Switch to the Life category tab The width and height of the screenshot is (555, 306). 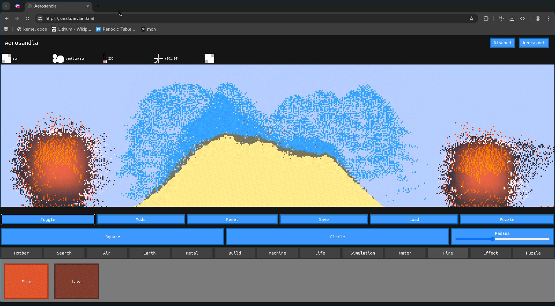pyautogui.click(x=320, y=253)
